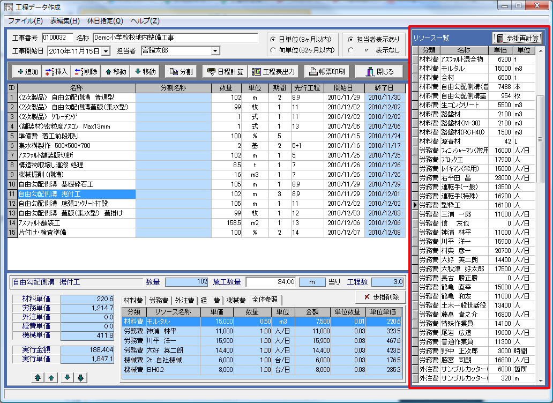Open the 担当者 combo box dropdown
The width and height of the screenshot is (553, 403).
pos(215,51)
